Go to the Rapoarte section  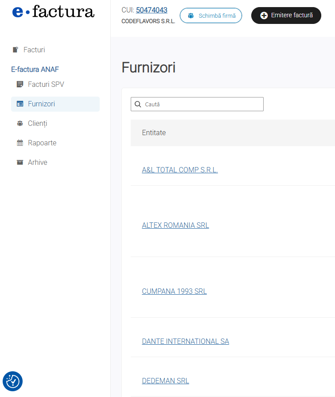[x=42, y=143]
